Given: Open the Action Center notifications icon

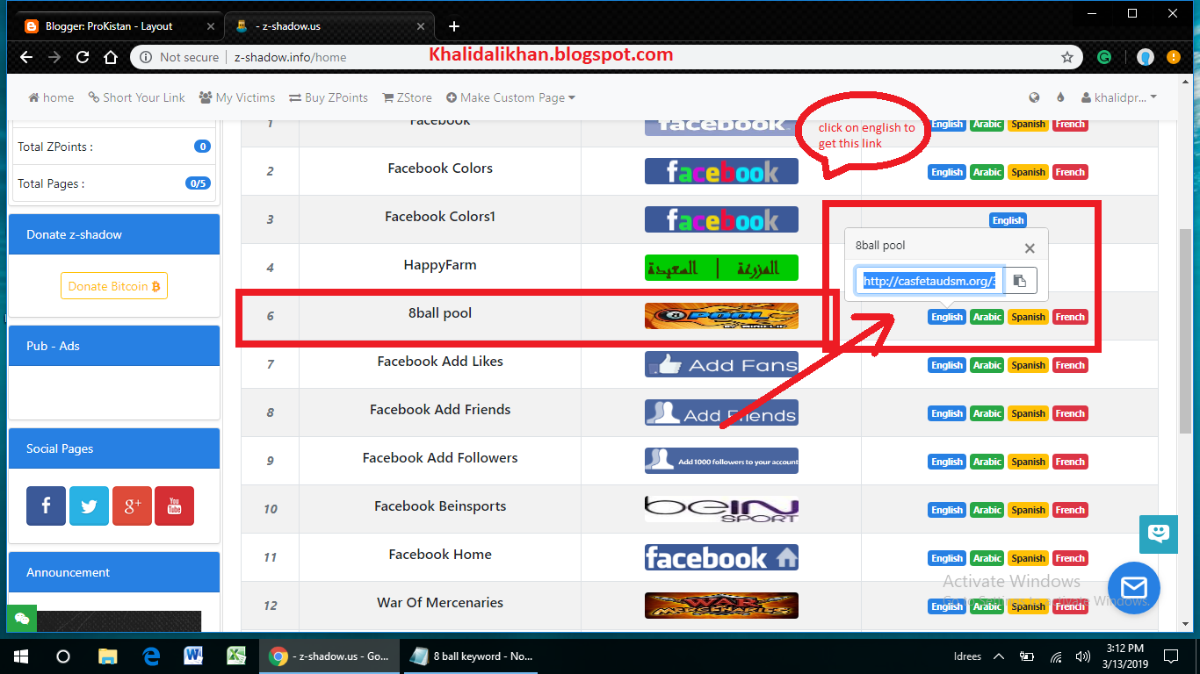Looking at the screenshot, I should [1171, 656].
